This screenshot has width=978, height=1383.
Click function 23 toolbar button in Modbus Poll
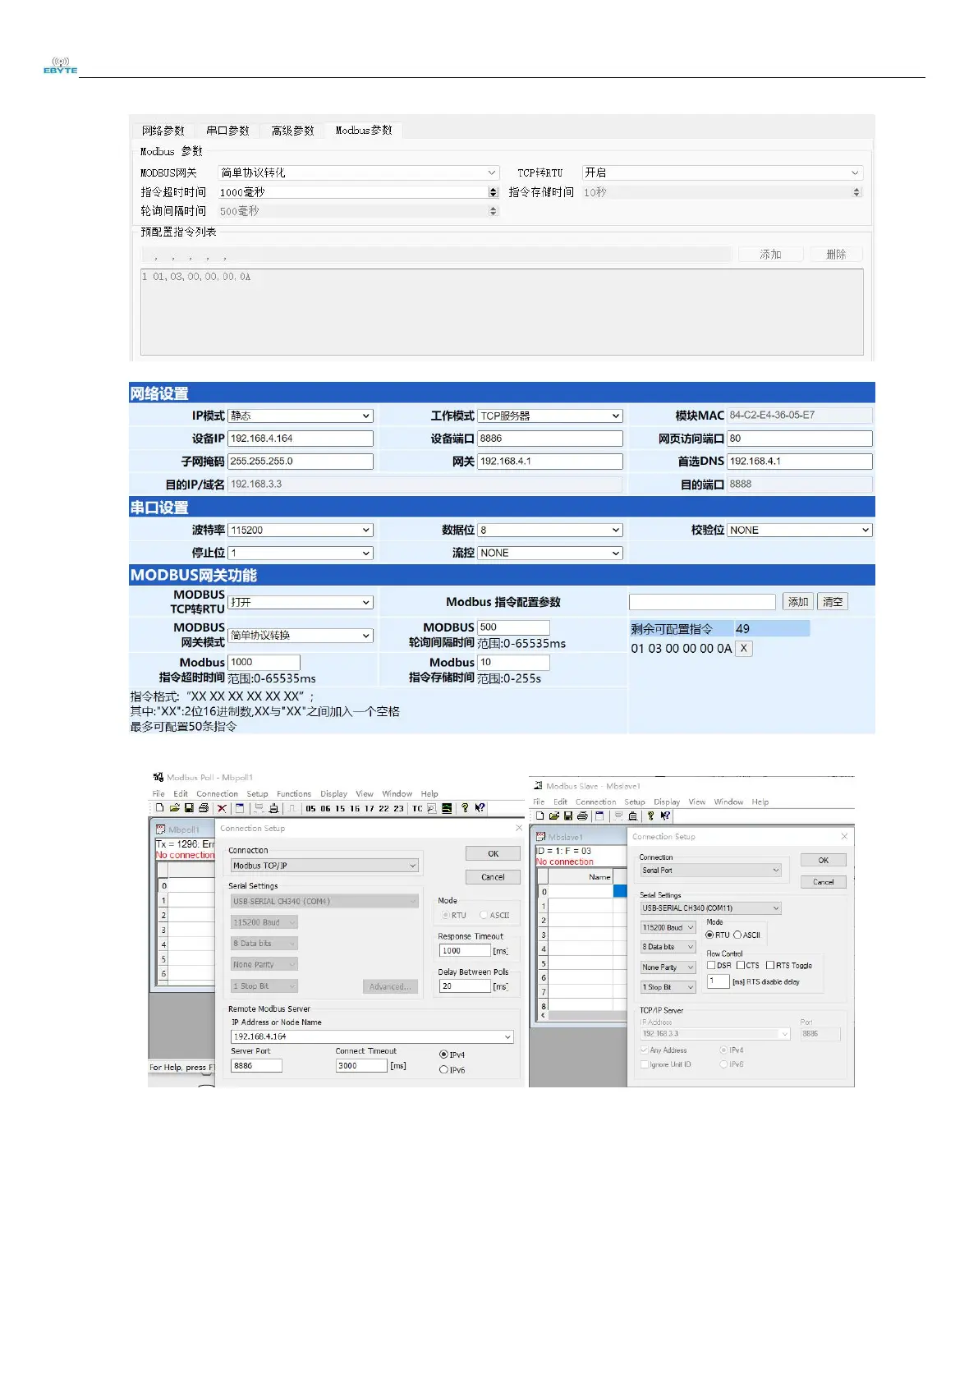398,809
